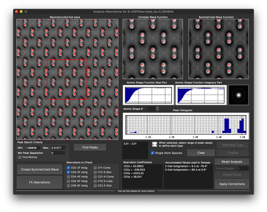The image size is (267, 212).
Task: Click the Fit Aberrations button
Action: [x=39, y=182]
